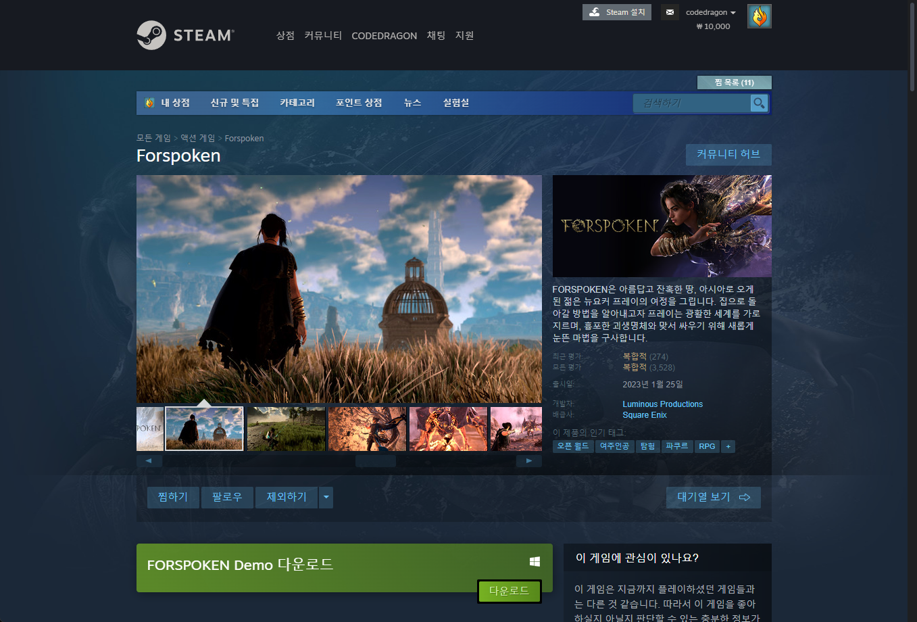Click the Forspoken header capsule image
This screenshot has height=622, width=917.
click(662, 226)
